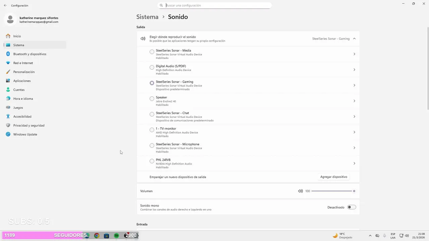The height and width of the screenshot is (241, 429).
Task: Open SteelSeries Sonar - Media properties chevron
Action: click(x=354, y=54)
